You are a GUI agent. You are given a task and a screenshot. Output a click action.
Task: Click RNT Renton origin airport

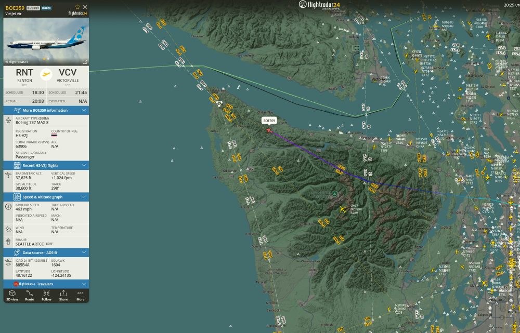24,75
